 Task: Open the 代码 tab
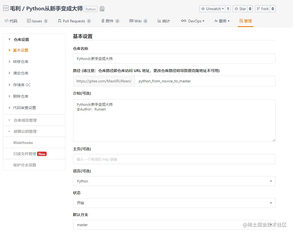(11, 21)
